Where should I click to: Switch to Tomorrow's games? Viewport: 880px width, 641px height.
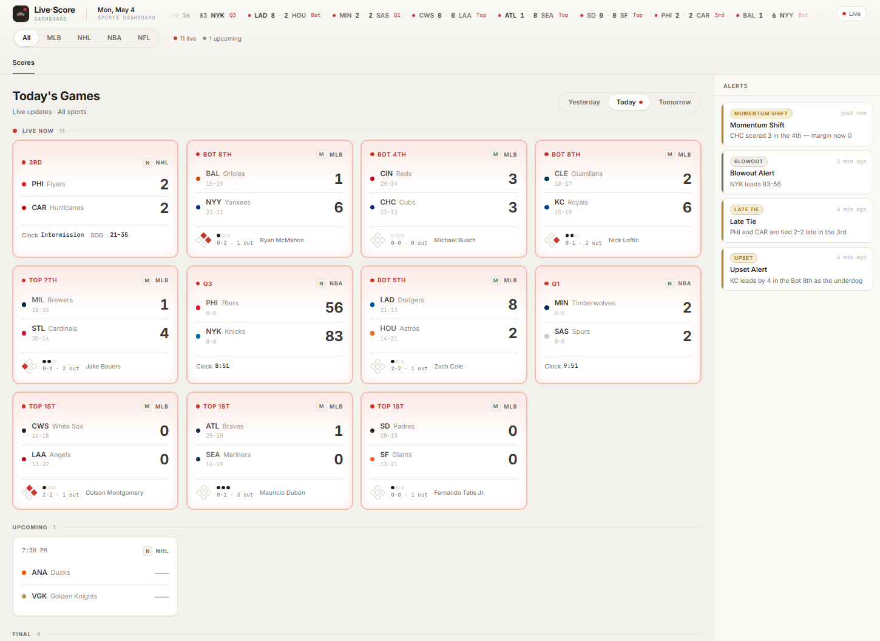675,103
